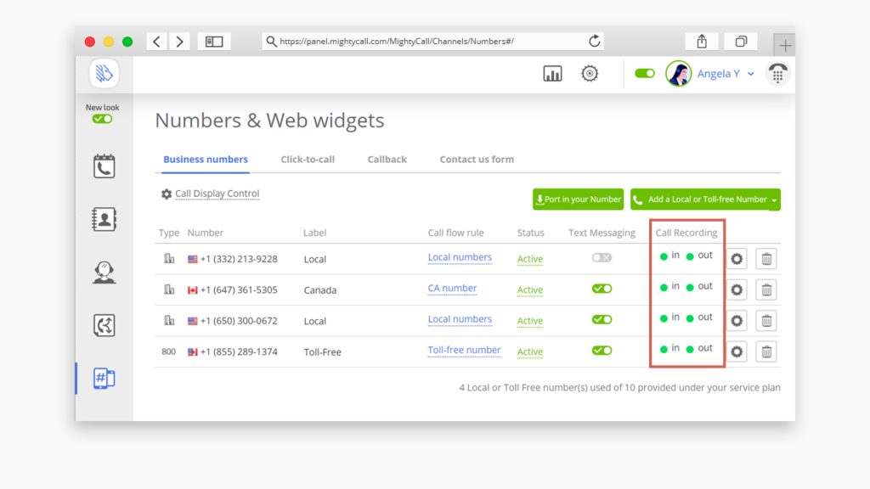Toggle the New look switch
This screenshot has width=870, height=489.
(102, 119)
